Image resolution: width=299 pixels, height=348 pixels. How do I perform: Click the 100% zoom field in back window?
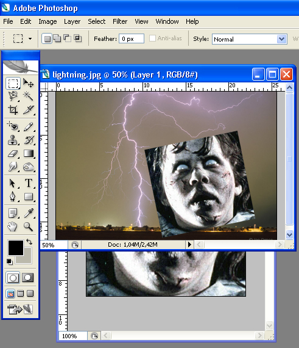coord(72,336)
